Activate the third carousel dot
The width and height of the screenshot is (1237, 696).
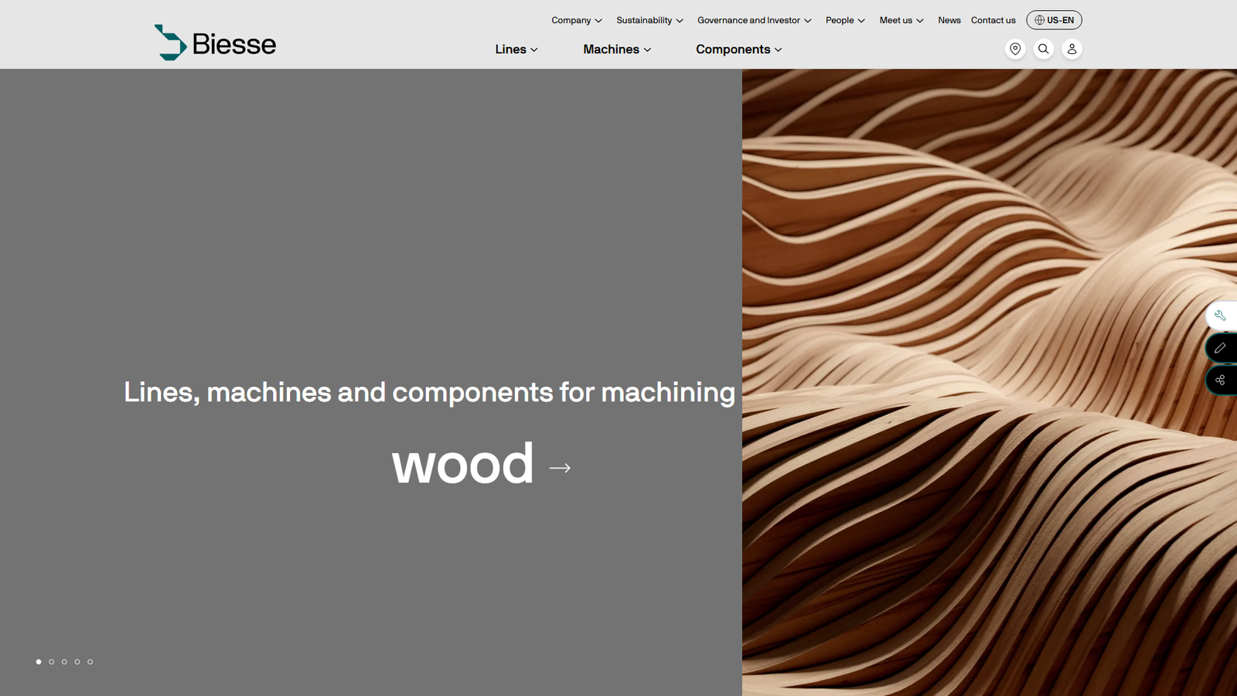point(64,661)
